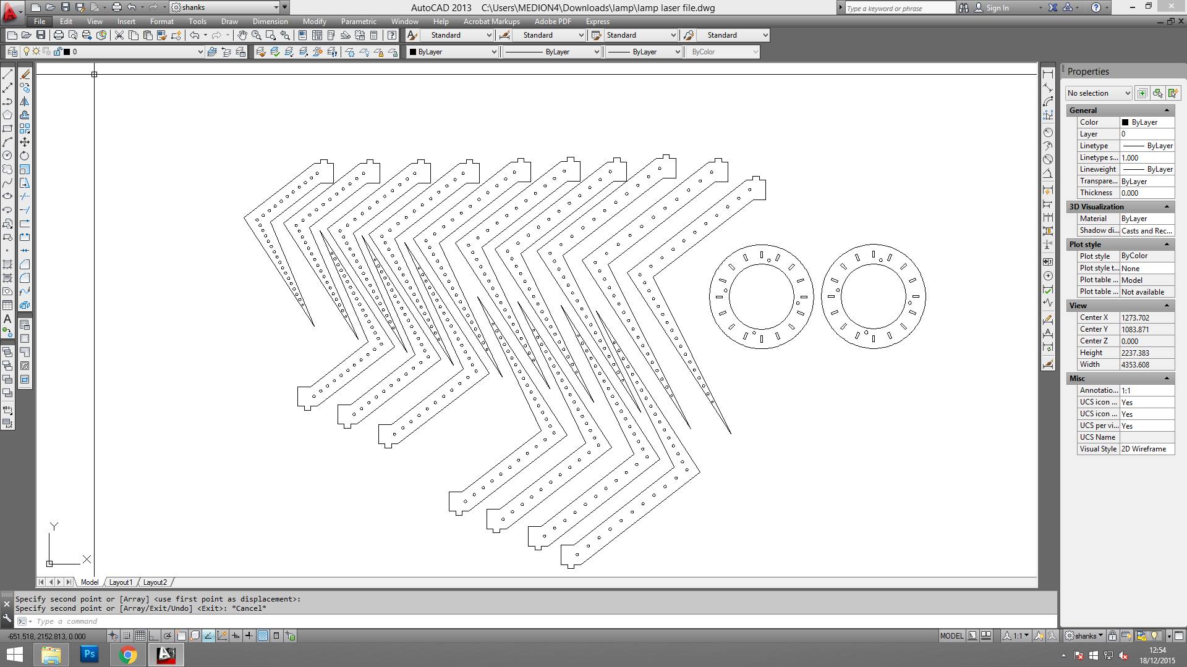The image size is (1187, 667).
Task: Click the Sign In link
Action: (997, 8)
